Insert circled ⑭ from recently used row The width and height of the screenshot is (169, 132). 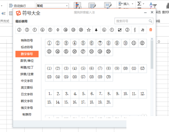[66, 30]
